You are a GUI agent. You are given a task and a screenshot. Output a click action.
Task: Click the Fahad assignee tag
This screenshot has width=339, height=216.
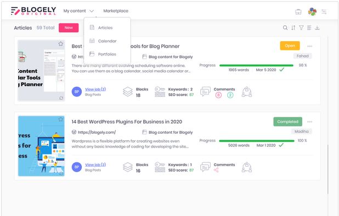coord(302,56)
